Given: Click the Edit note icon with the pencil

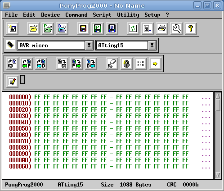Looking at the screenshot, I should [12, 82].
